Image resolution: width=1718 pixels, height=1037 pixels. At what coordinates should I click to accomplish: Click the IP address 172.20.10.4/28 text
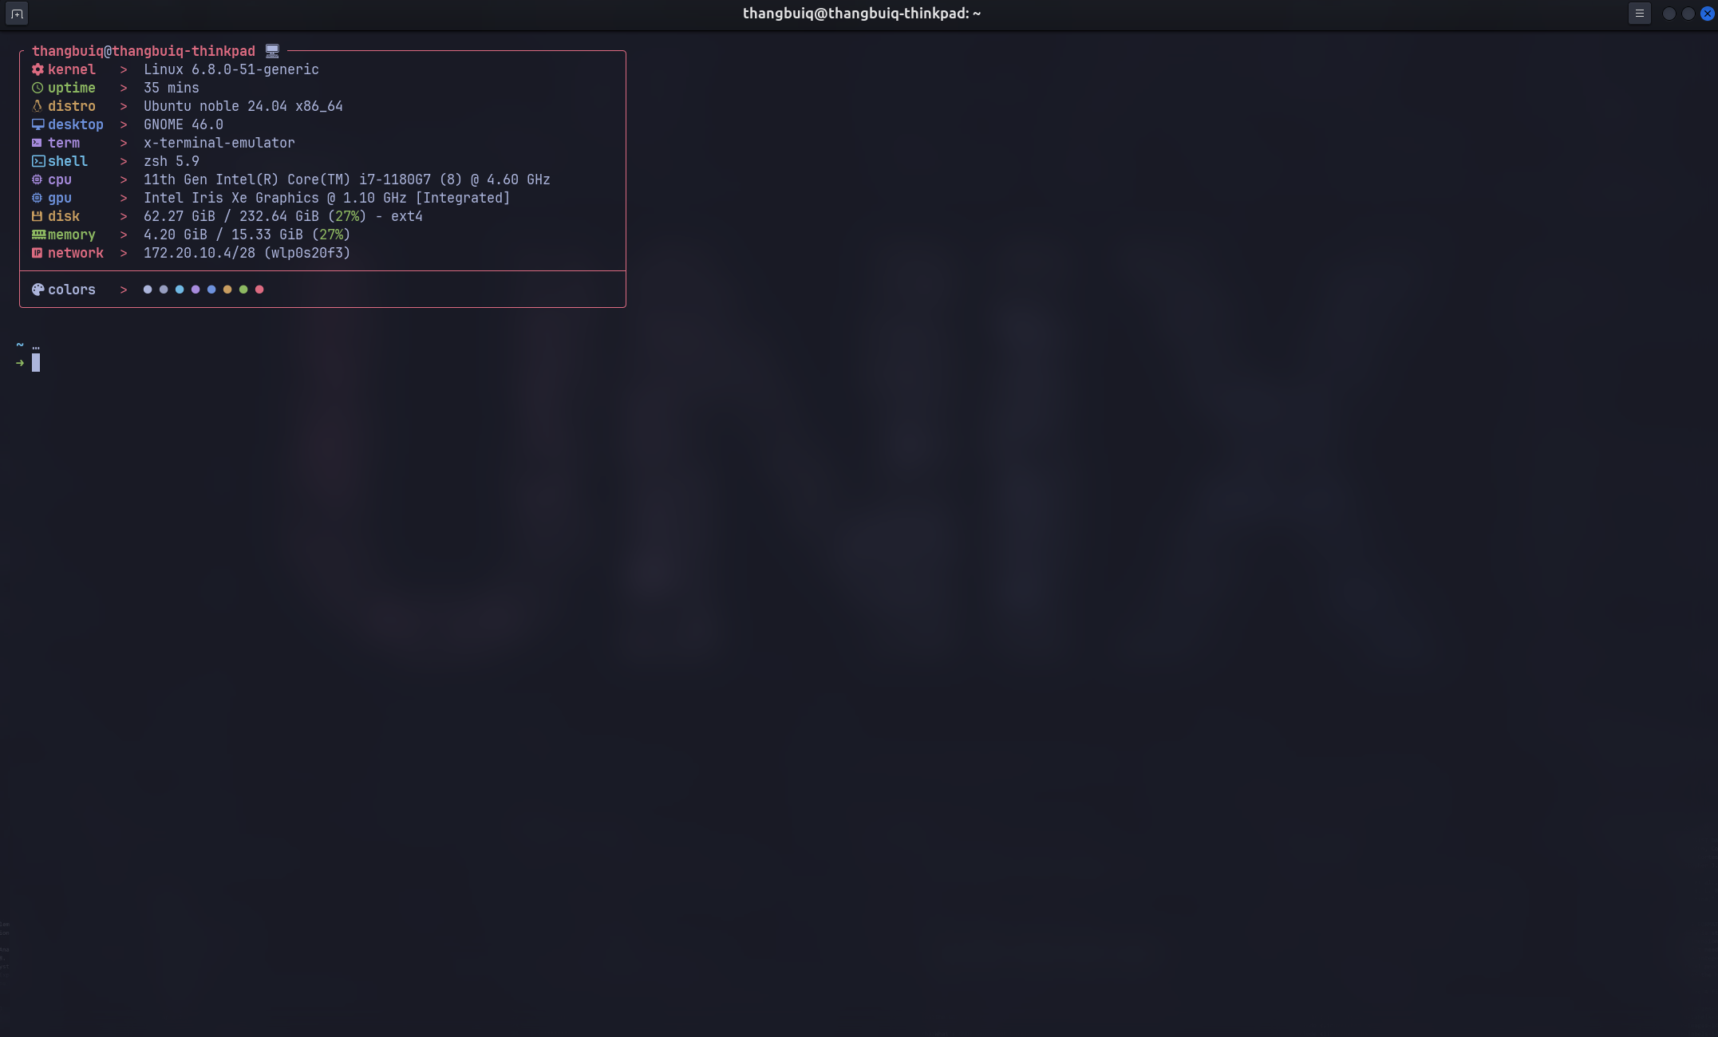tap(199, 253)
